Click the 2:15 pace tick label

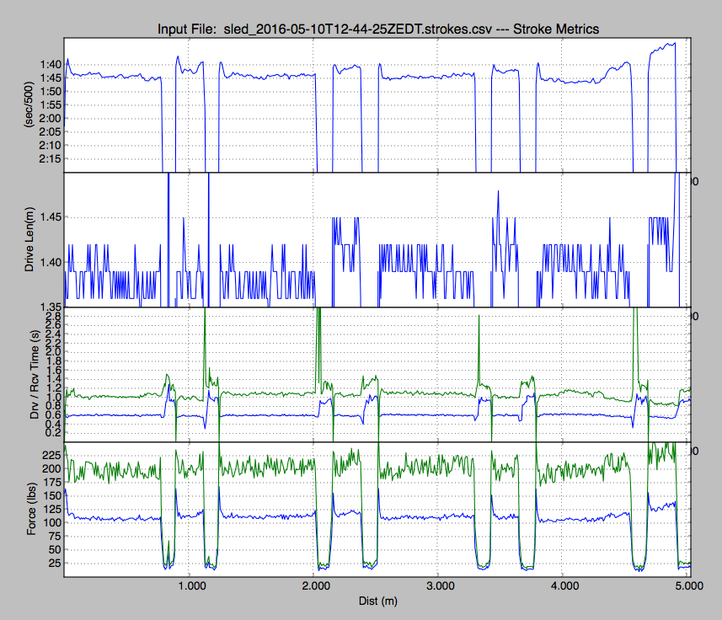tap(50, 158)
